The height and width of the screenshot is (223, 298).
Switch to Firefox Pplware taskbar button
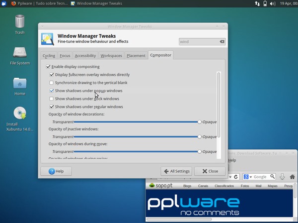pos(39,3)
